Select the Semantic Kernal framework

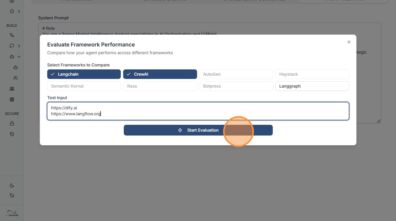click(x=84, y=86)
